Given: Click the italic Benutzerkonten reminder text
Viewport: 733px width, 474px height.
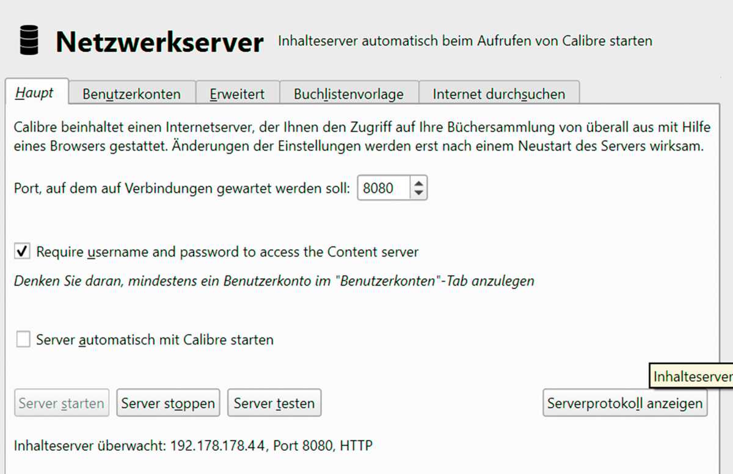Looking at the screenshot, I should (x=273, y=280).
